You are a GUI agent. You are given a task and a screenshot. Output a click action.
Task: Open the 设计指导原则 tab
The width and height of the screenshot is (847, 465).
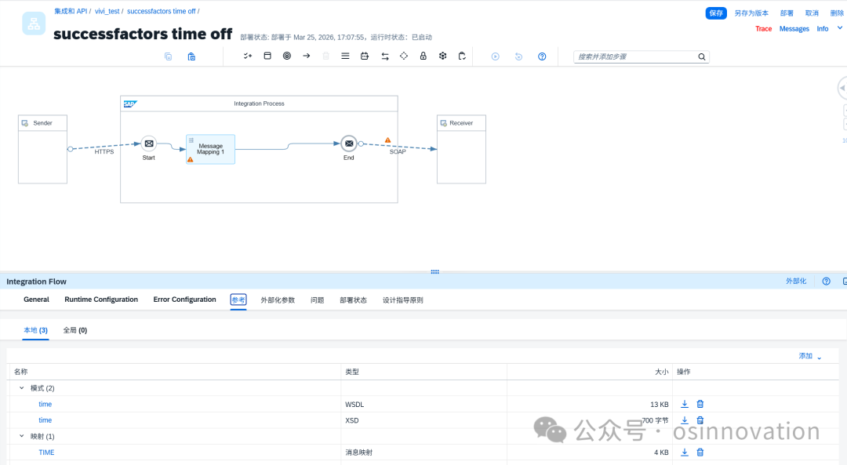pos(403,300)
